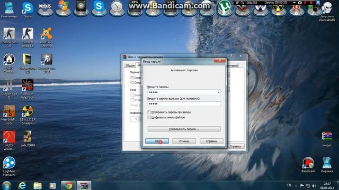Launch the Bandicam desktop shortcut
Image resolution: width=339 pixels, height=190 pixels.
pyautogui.click(x=308, y=165)
